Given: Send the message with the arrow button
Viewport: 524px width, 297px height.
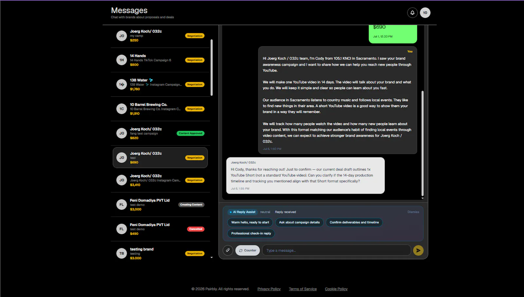Looking at the screenshot, I should click(418, 251).
